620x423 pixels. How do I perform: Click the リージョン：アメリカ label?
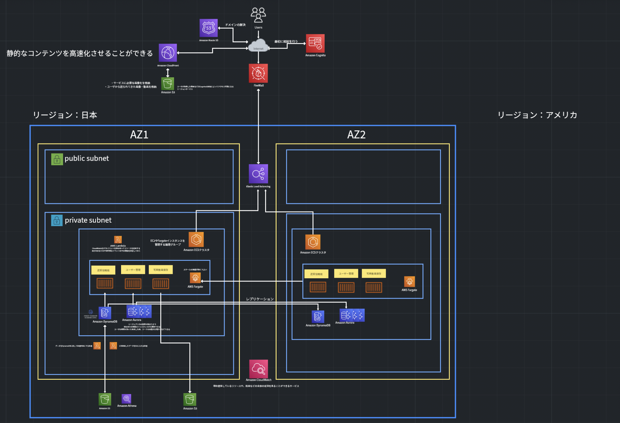point(537,115)
